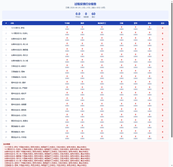Click the scrollbar down arrow at bottom right

pos(172,166)
